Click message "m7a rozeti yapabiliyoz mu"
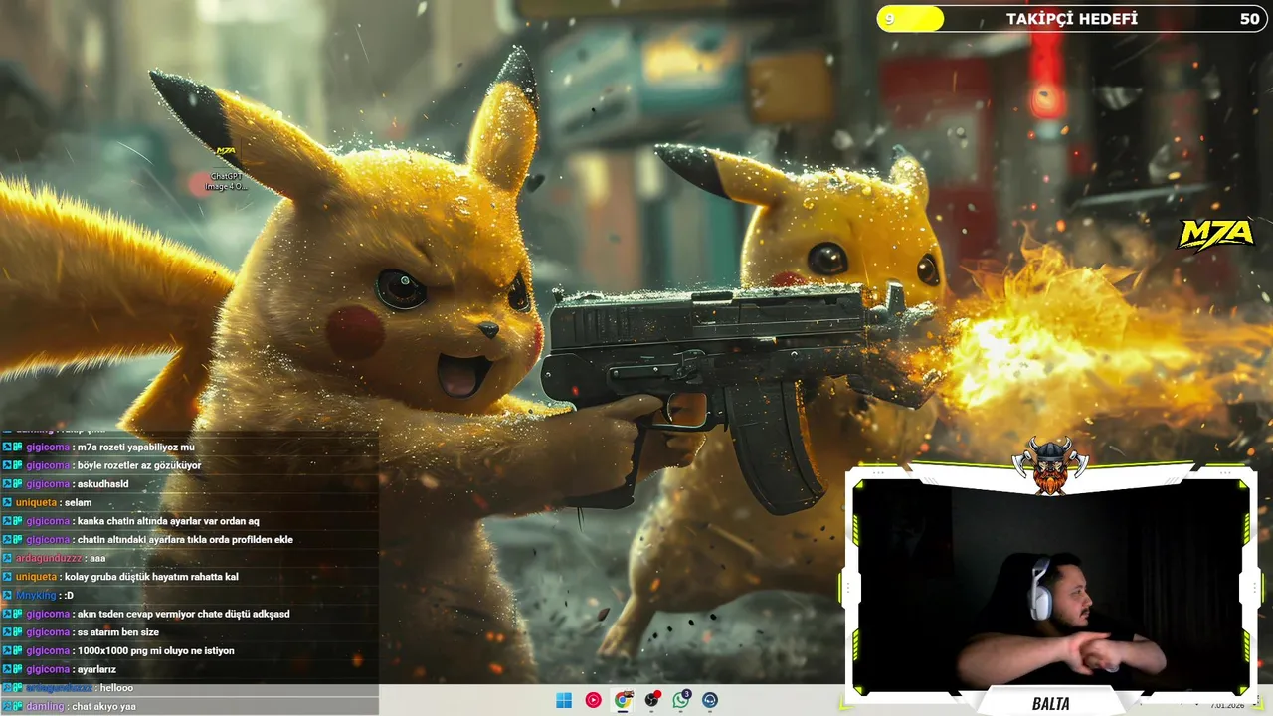The width and height of the screenshot is (1273, 716). pyautogui.click(x=136, y=447)
